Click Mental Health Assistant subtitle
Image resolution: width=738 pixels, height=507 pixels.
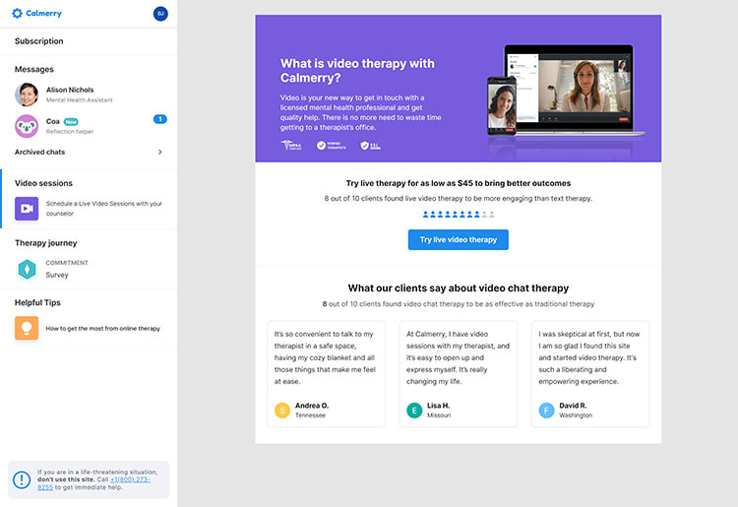point(80,100)
